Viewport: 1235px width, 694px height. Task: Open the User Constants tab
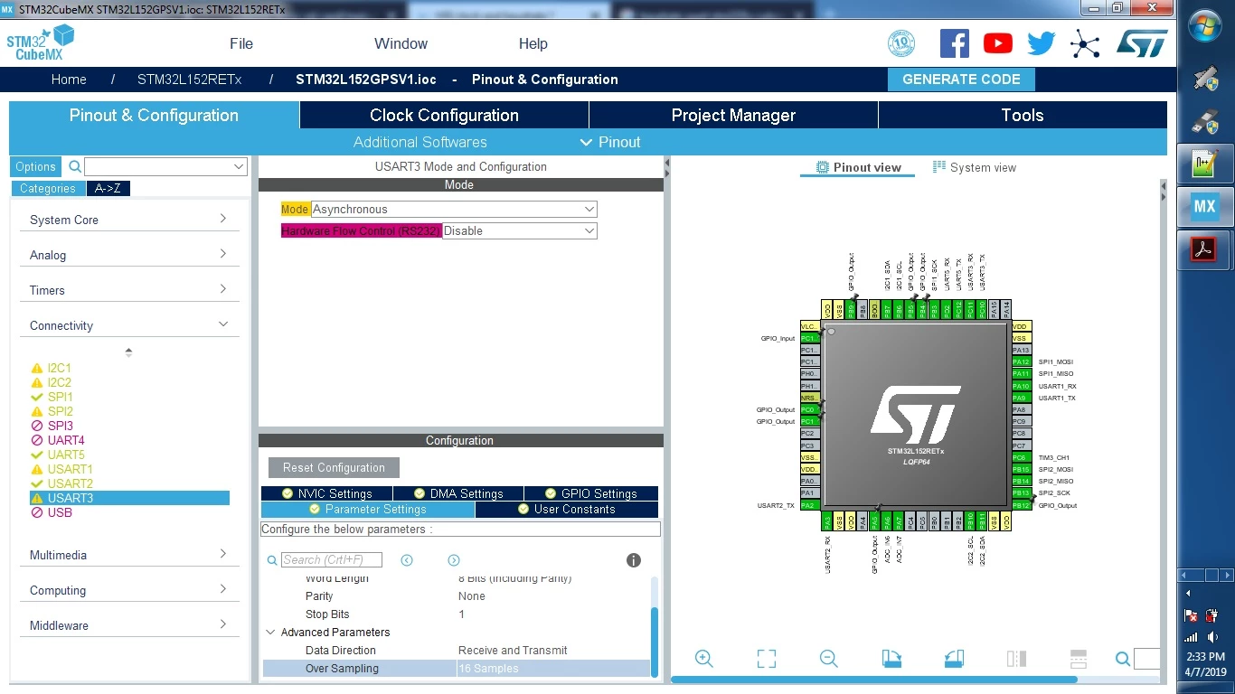click(x=567, y=510)
